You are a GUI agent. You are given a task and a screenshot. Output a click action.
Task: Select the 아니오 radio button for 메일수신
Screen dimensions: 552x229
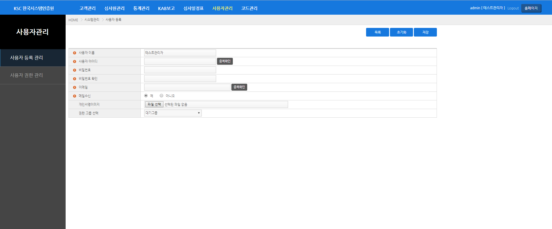161,96
